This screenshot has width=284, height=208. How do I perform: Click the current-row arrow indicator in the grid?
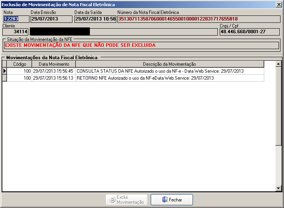[5, 71]
